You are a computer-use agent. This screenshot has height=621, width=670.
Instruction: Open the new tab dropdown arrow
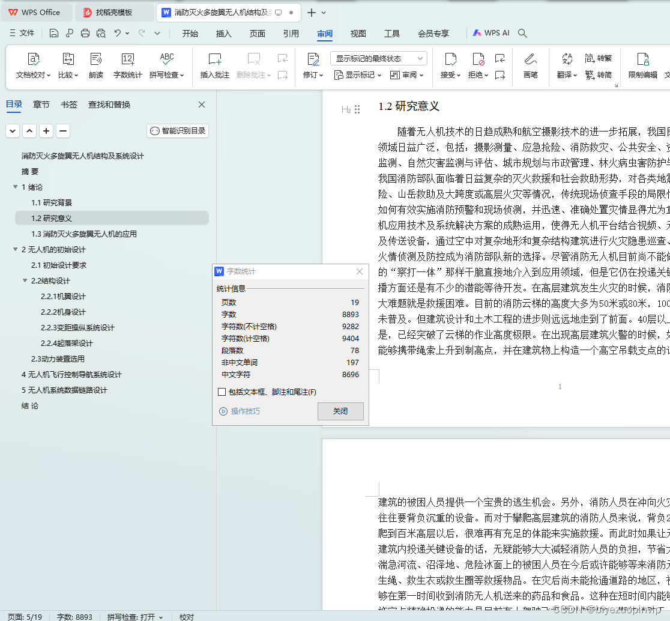[x=324, y=13]
